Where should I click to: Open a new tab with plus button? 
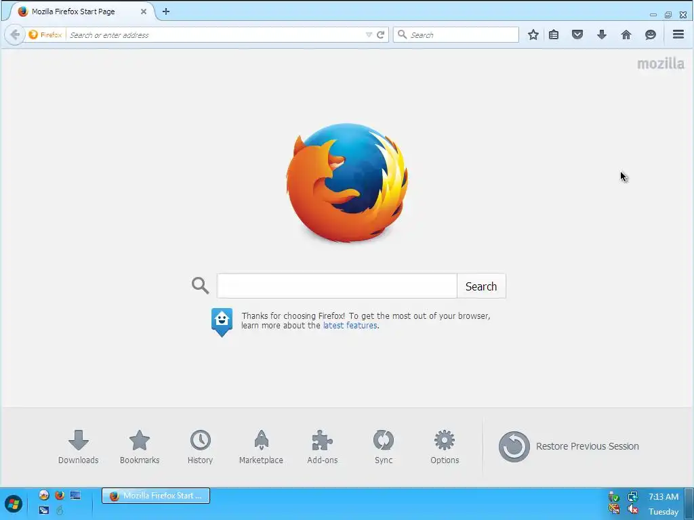click(166, 12)
